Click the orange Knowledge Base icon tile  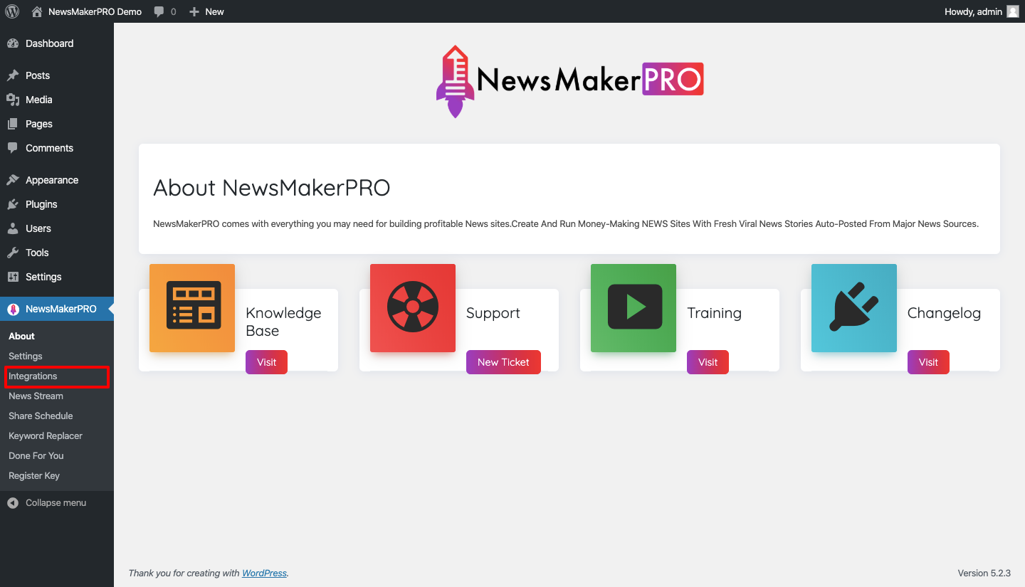192,308
